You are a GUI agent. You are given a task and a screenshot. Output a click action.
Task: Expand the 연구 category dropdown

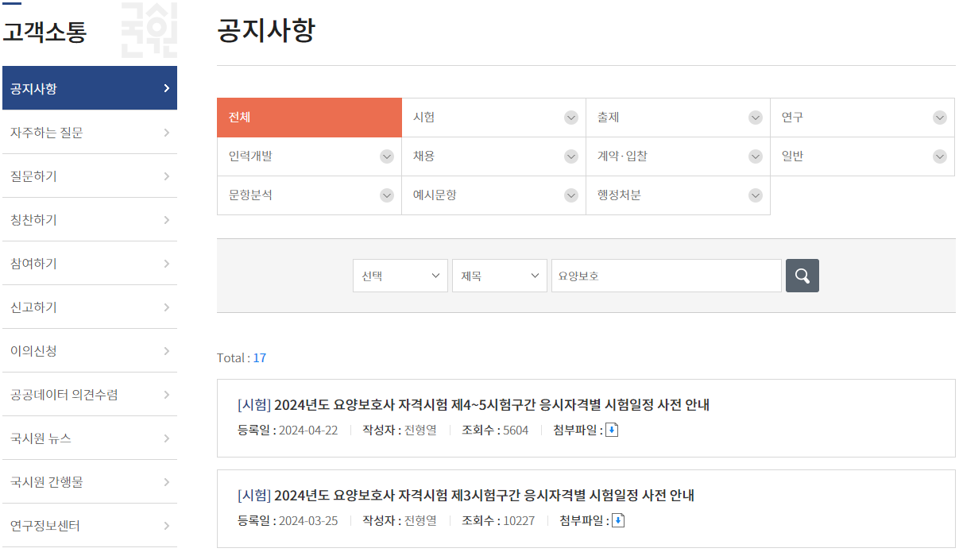940,117
